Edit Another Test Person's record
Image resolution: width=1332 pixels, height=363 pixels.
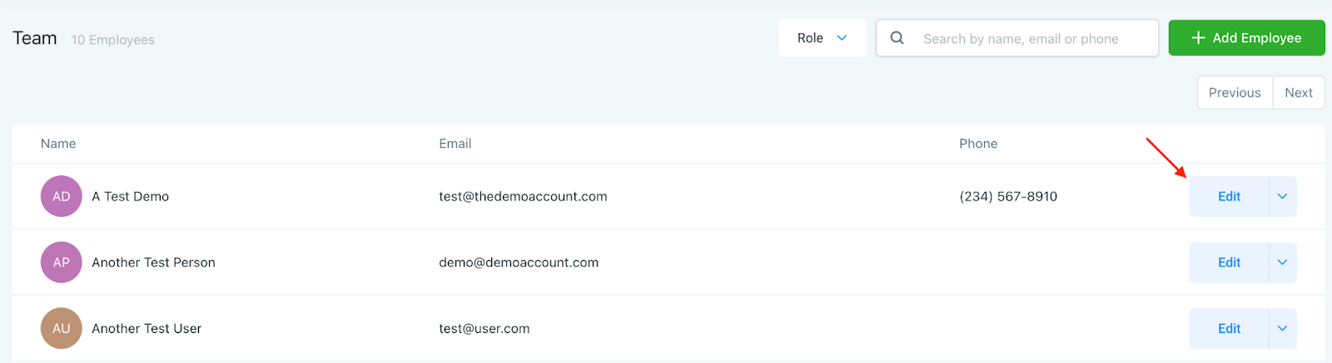pyautogui.click(x=1229, y=262)
